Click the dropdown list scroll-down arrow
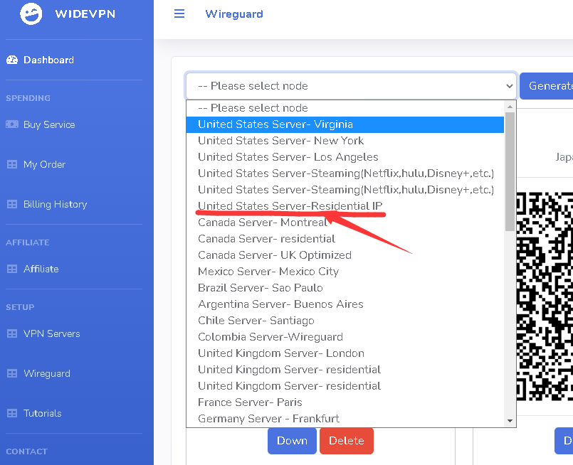The image size is (573, 465). [x=510, y=421]
